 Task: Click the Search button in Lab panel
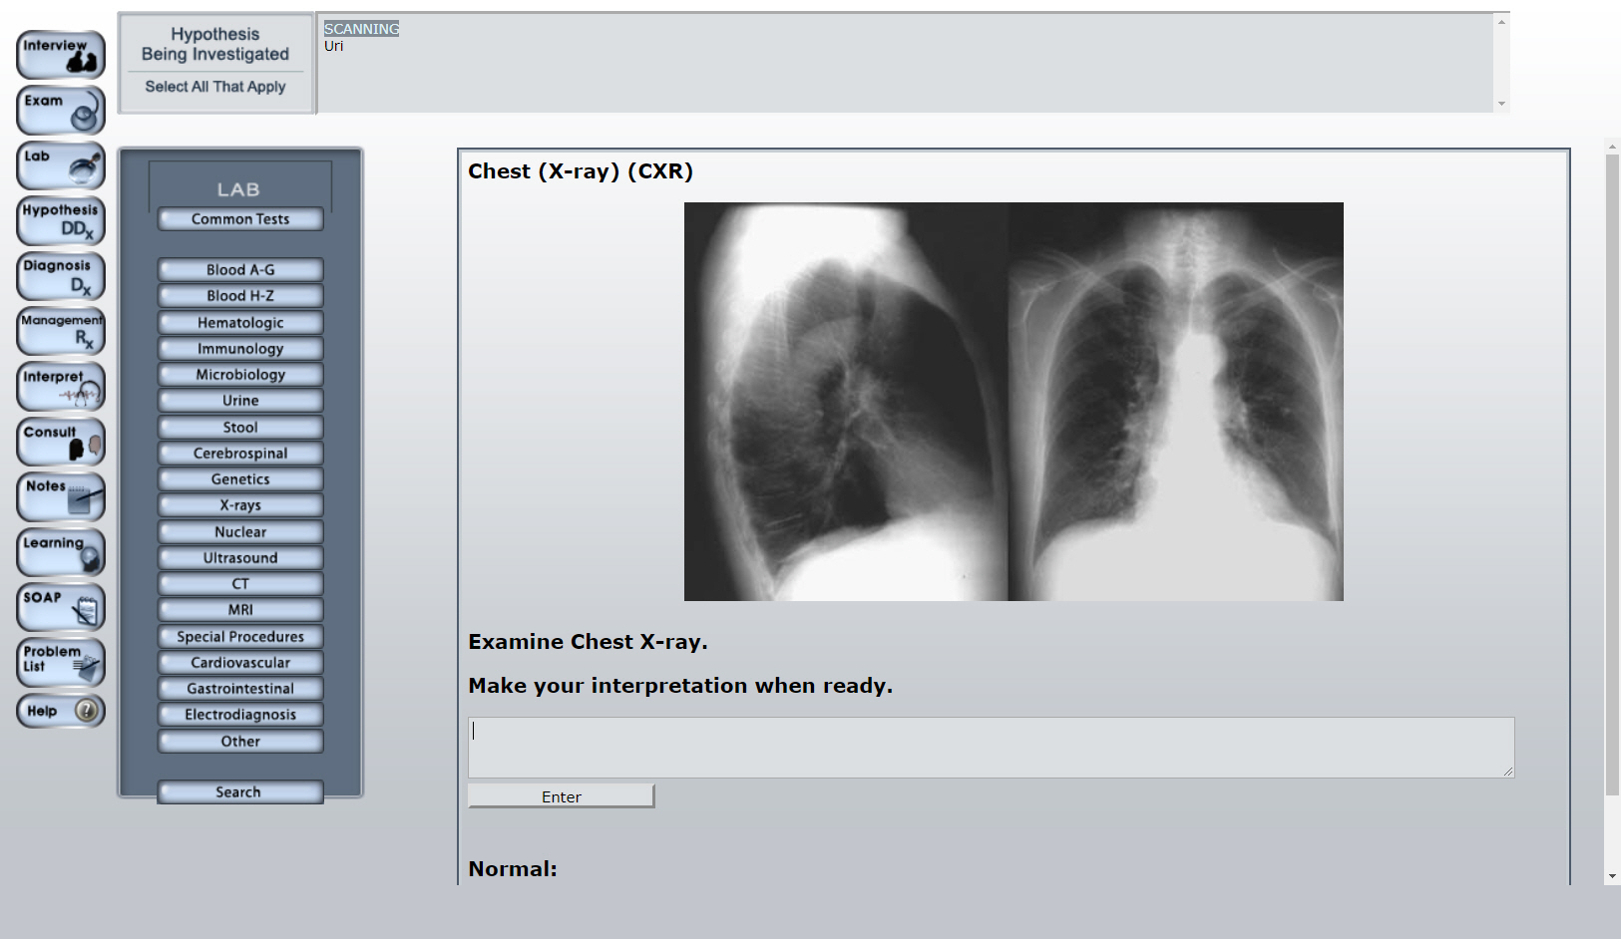point(240,792)
